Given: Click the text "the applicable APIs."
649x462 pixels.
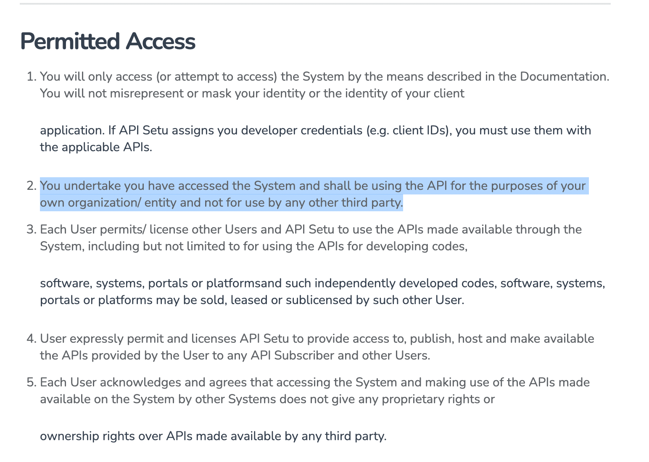Looking at the screenshot, I should [96, 147].
